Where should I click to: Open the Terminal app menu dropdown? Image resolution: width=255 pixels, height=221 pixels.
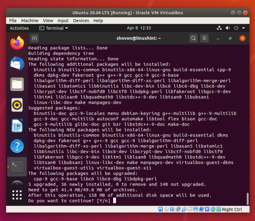(x=54, y=28)
